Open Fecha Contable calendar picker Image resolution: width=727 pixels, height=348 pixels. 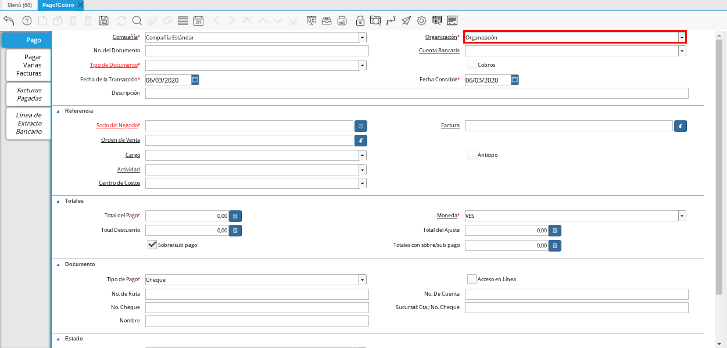(x=515, y=80)
